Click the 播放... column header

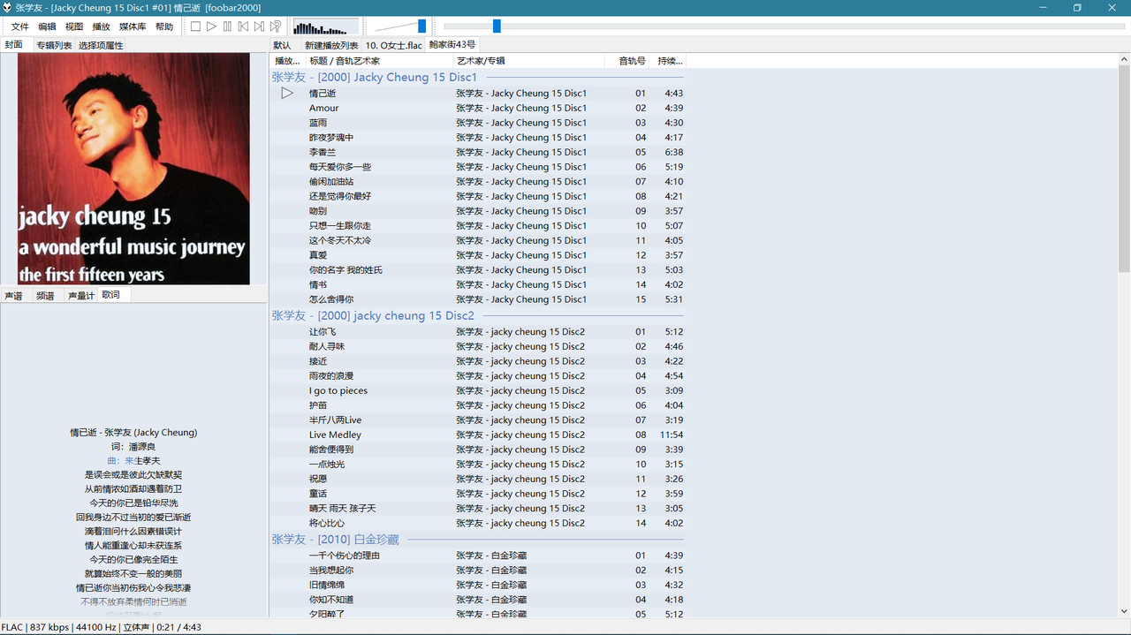pyautogui.click(x=287, y=61)
